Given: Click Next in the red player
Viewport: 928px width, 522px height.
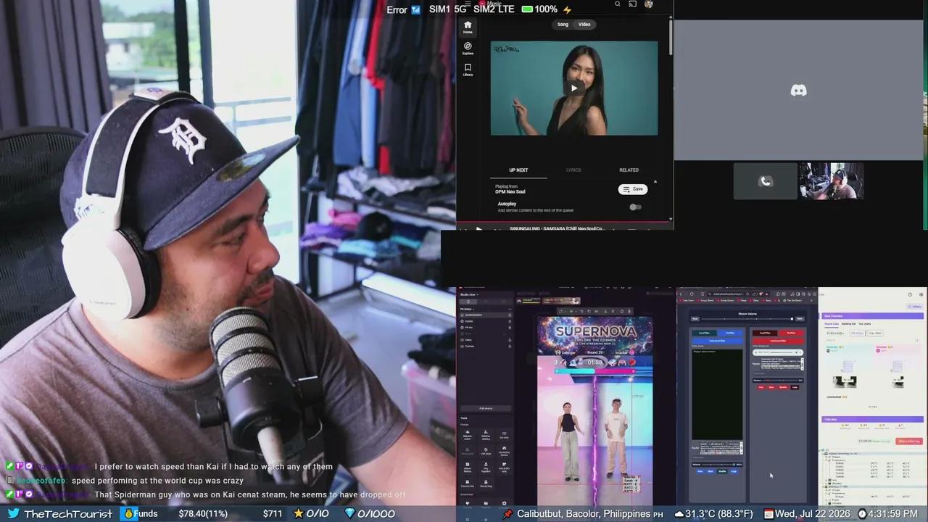Looking at the screenshot, I should (x=771, y=387).
